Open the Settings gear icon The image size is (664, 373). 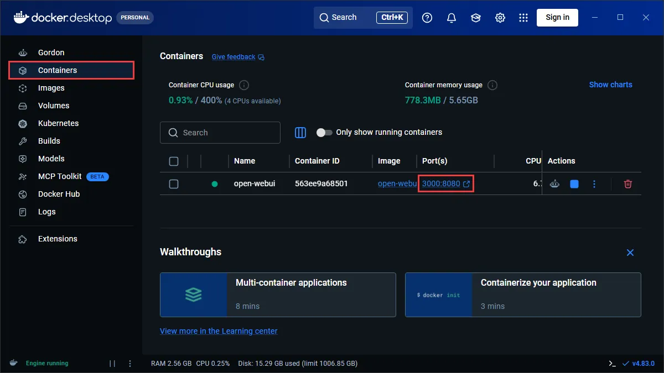coord(500,18)
